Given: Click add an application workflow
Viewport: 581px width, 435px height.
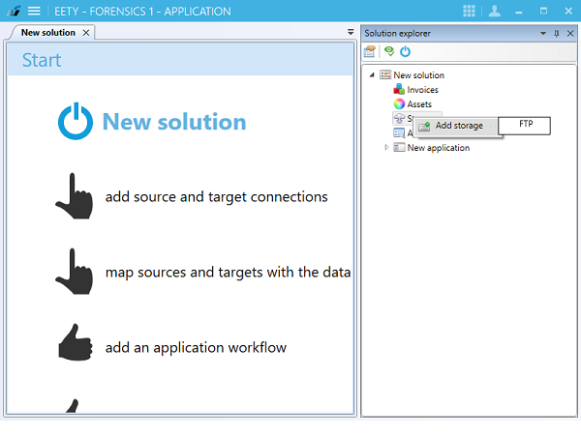Looking at the screenshot, I should point(196,348).
